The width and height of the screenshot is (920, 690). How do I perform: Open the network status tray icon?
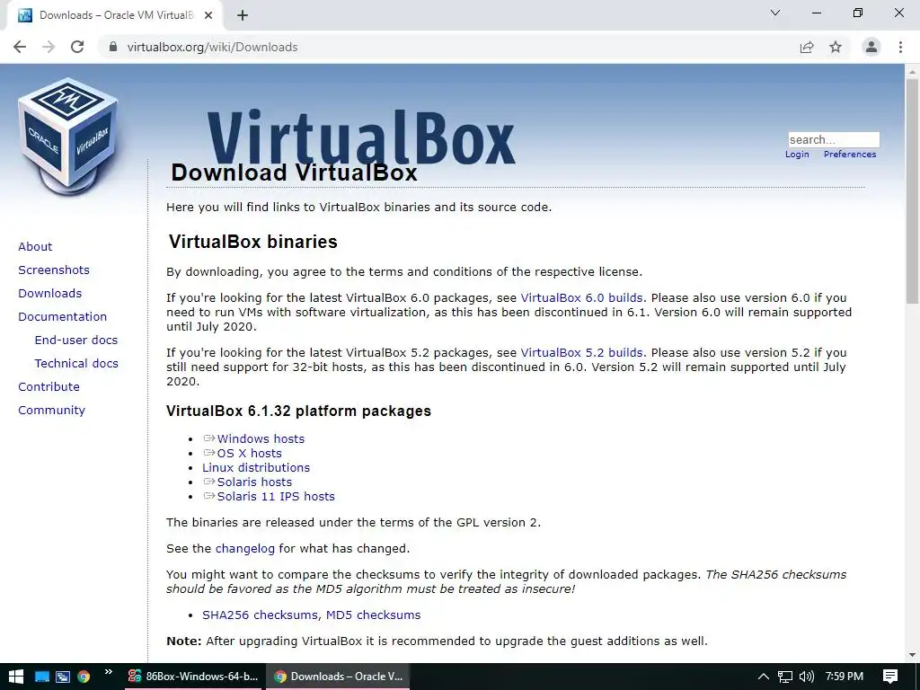[x=785, y=677]
